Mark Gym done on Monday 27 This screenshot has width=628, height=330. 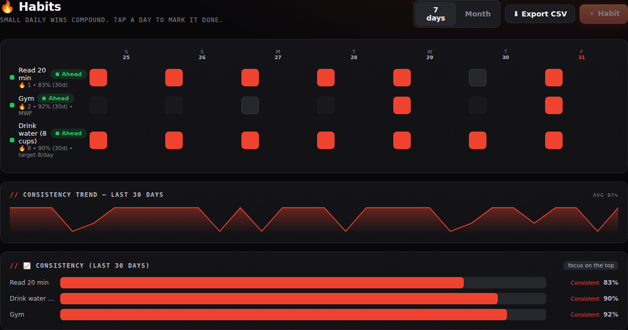[250, 105]
